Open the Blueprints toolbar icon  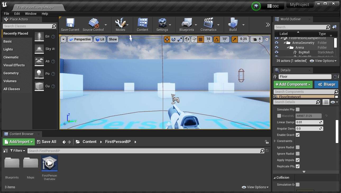[x=187, y=23]
